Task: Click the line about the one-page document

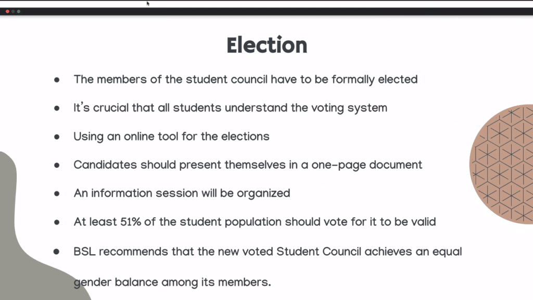Action: click(248, 165)
